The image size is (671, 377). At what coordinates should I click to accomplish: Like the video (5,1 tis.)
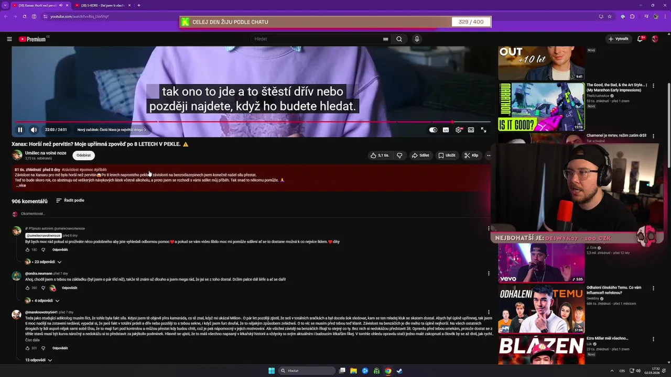[x=380, y=156]
